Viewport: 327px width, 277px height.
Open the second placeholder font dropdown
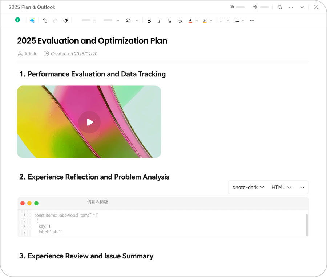coord(112,20)
